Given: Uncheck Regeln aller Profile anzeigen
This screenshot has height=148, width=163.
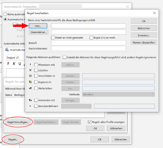Looking at the screenshot, I should 90,122.
